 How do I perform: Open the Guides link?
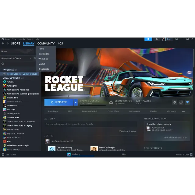point(153,111)
